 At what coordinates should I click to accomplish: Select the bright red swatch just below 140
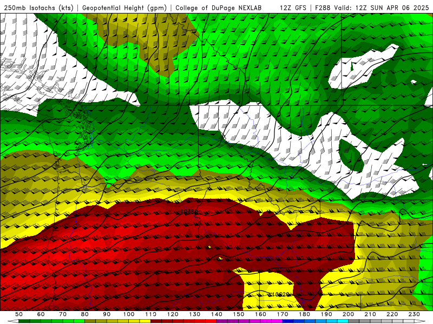[211, 321]
